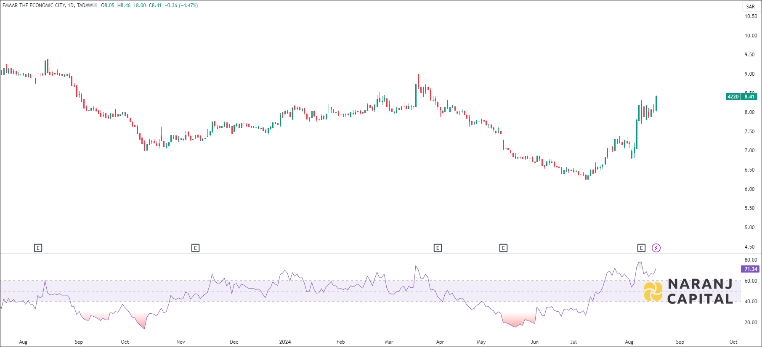Click the Dec label on time axis
The height and width of the screenshot is (347, 762).
234,342
